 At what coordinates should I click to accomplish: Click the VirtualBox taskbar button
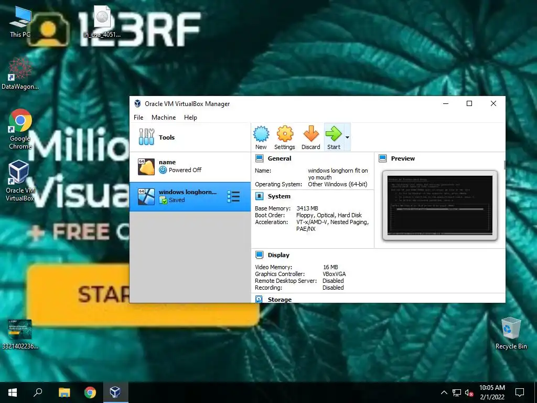coord(115,393)
